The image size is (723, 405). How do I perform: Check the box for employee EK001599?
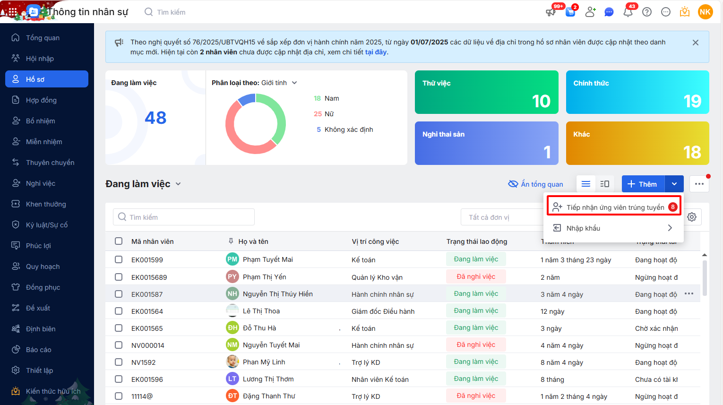119,259
